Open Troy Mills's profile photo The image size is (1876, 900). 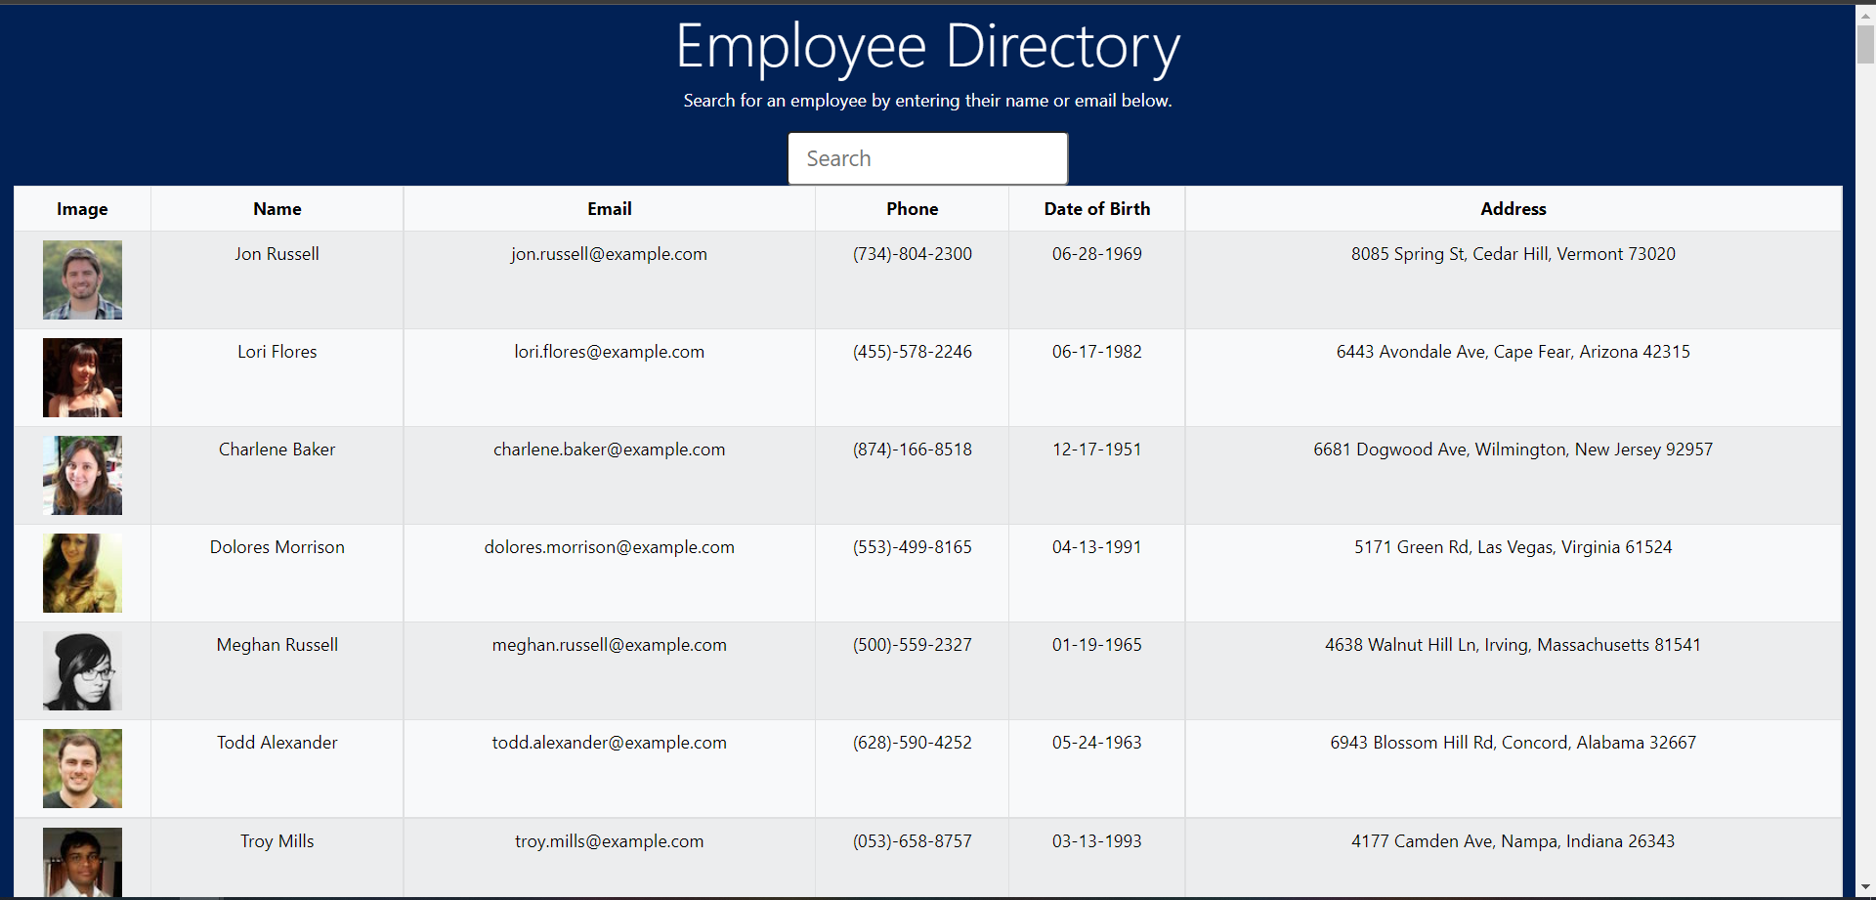82,862
